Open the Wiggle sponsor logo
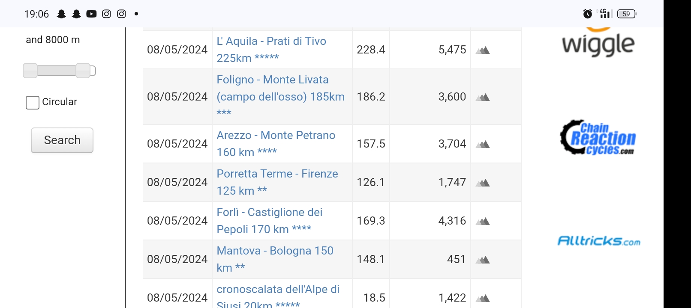 point(598,42)
